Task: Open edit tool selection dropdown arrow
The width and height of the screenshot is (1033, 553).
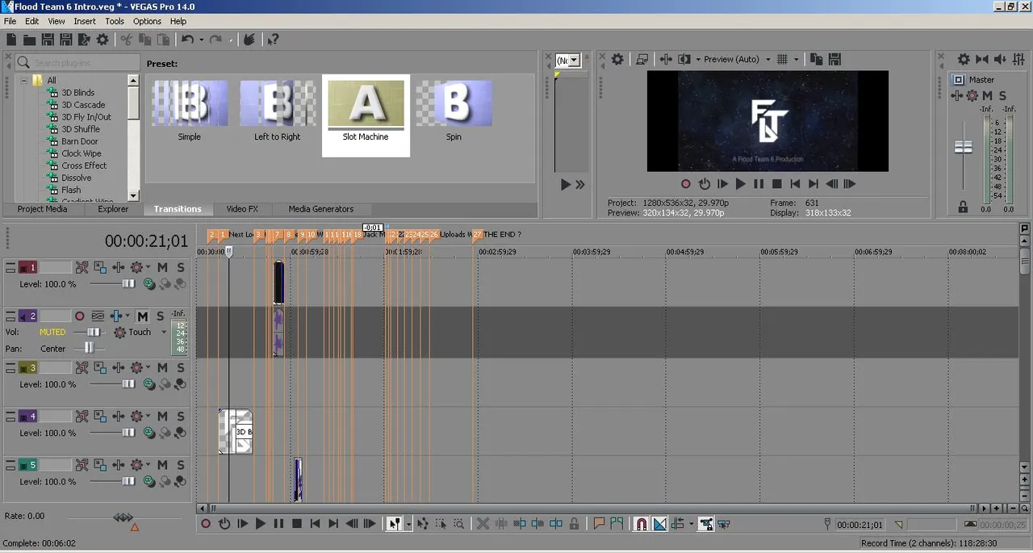Action: (408, 524)
